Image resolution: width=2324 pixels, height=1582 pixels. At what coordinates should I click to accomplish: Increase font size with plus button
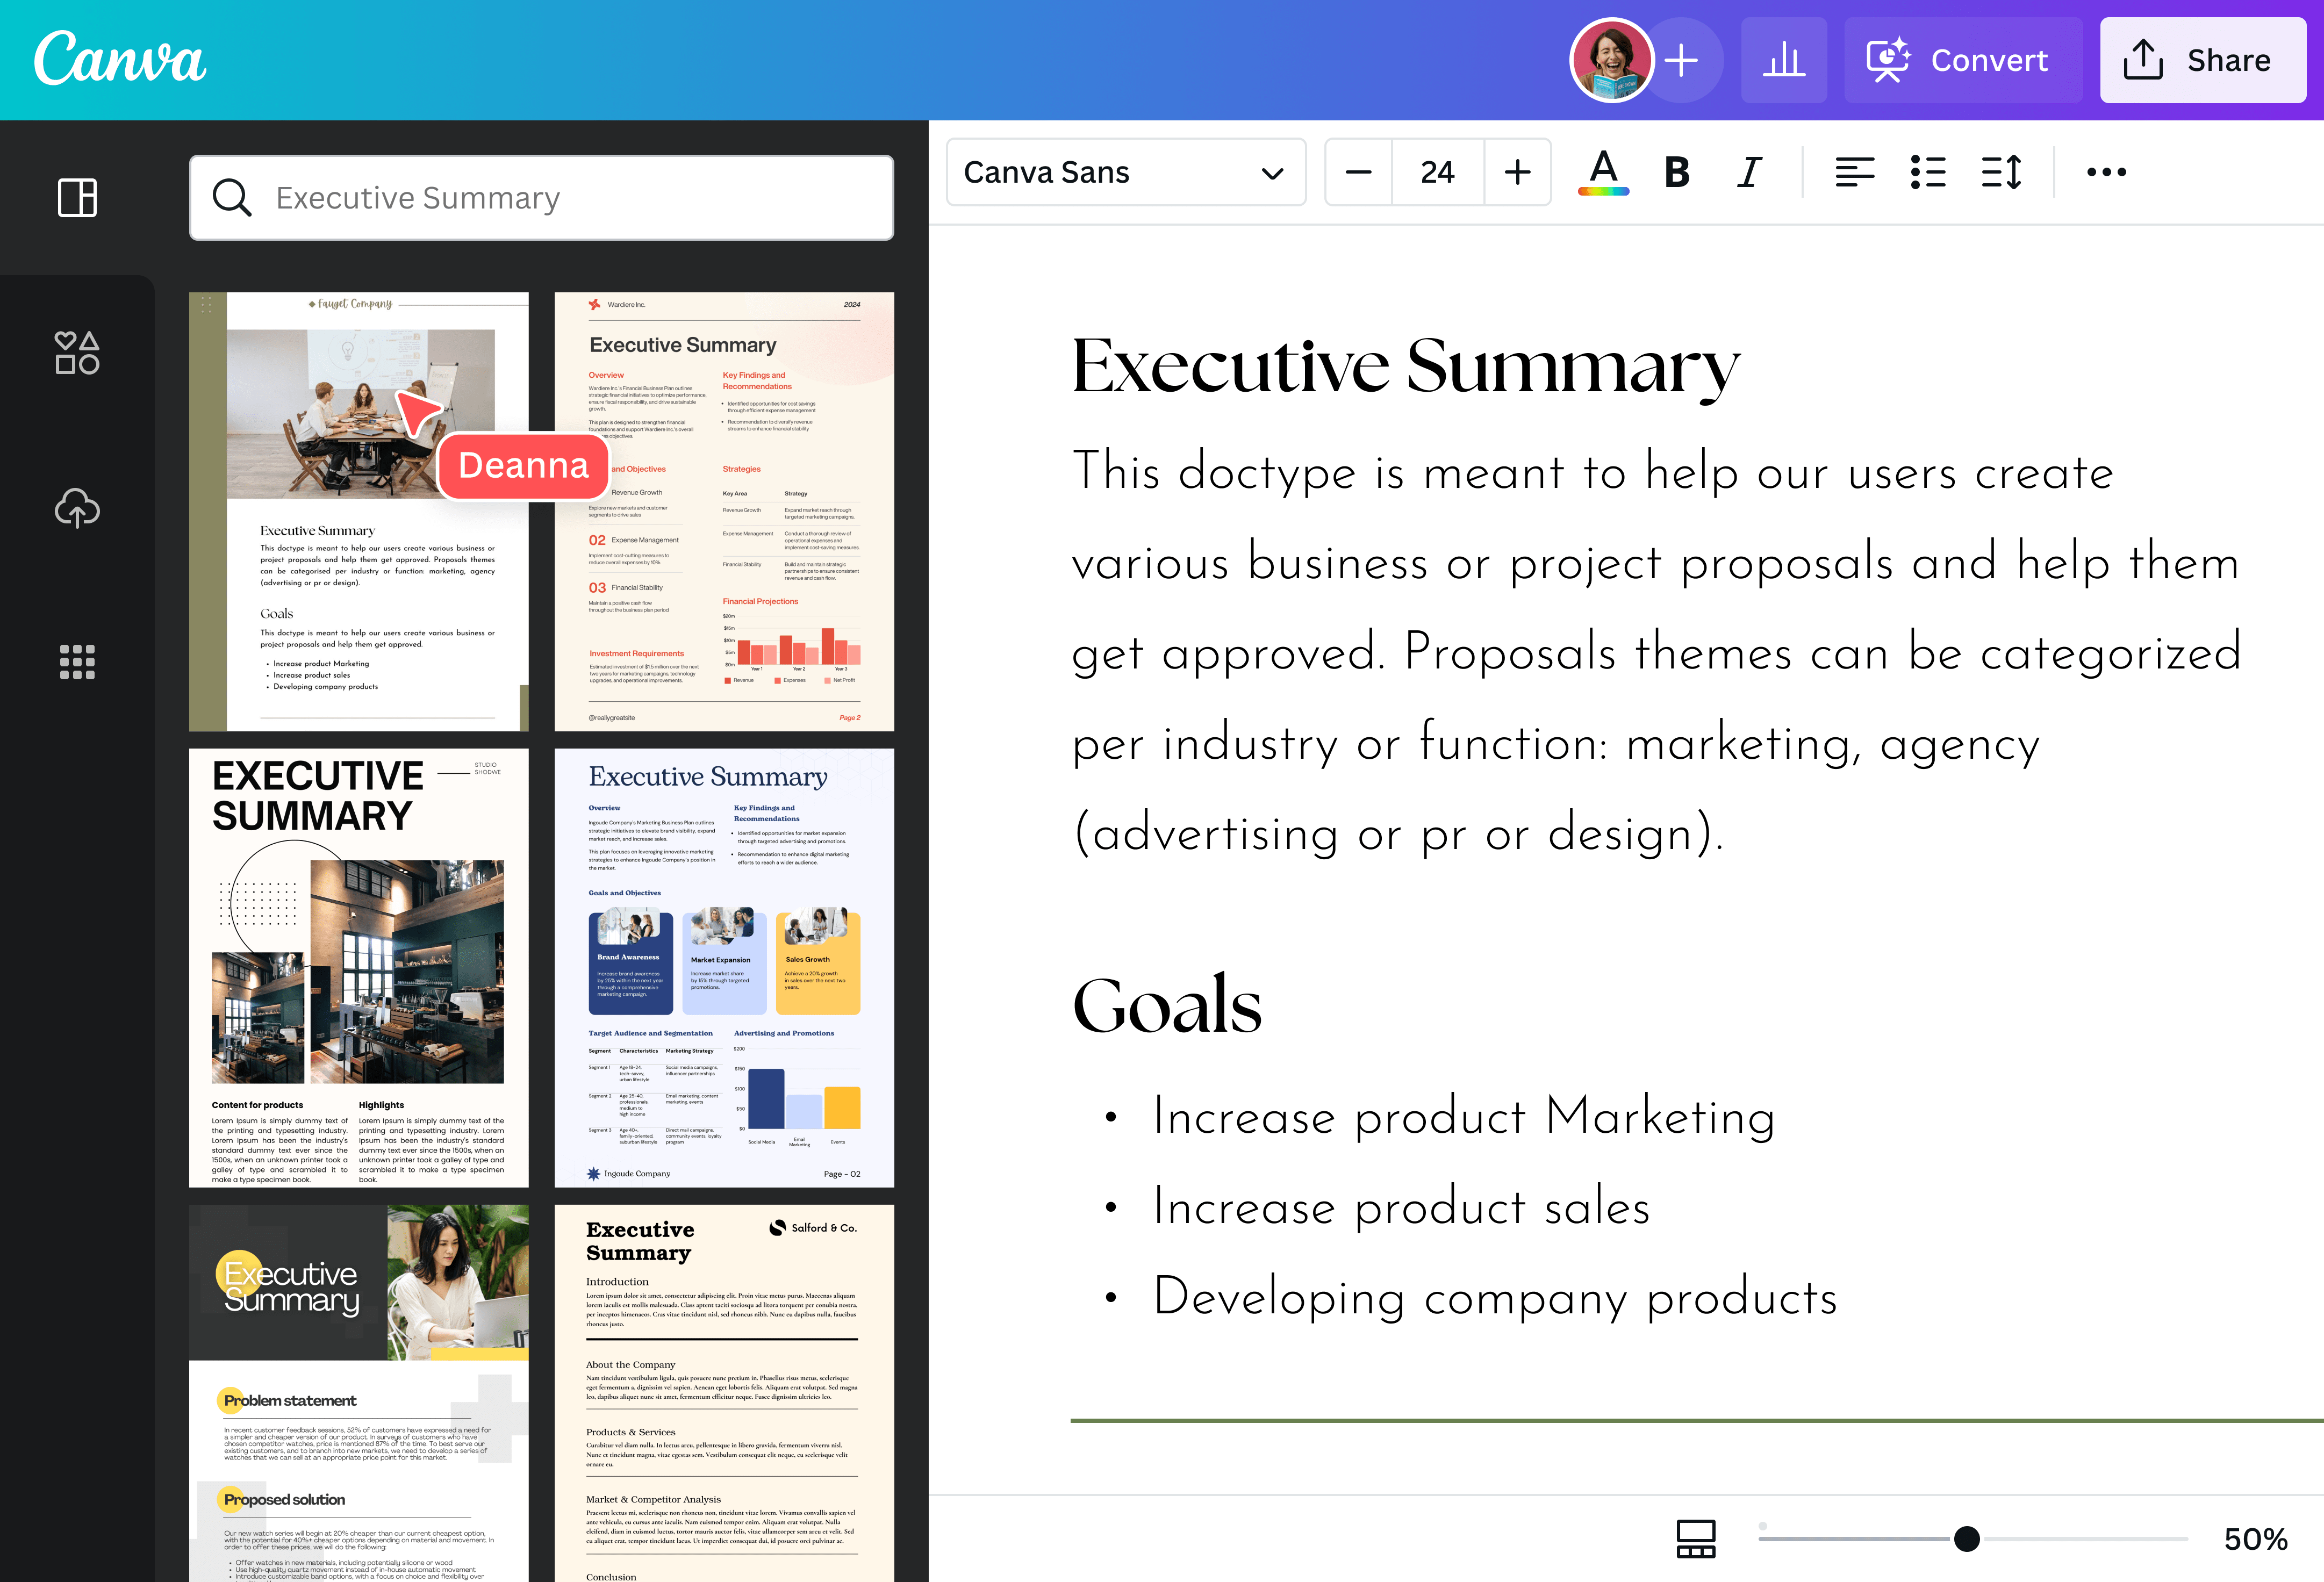point(1517,172)
